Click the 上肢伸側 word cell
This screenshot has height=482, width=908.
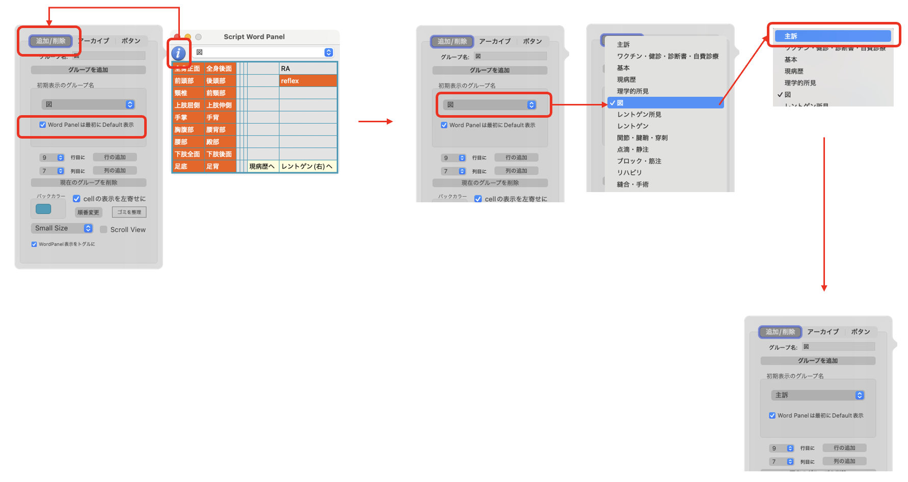[x=220, y=105]
